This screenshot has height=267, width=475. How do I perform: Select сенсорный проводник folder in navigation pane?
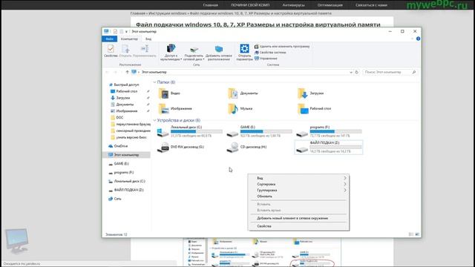(134, 131)
